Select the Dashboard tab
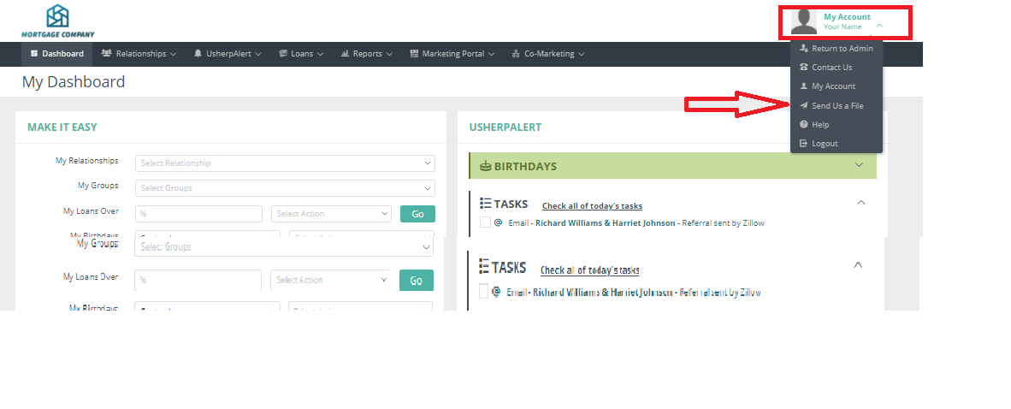Screen dimensions: 1011x409 click(56, 54)
